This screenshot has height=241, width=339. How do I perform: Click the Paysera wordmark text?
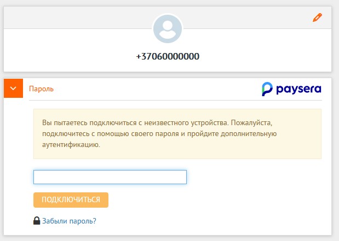(298, 89)
